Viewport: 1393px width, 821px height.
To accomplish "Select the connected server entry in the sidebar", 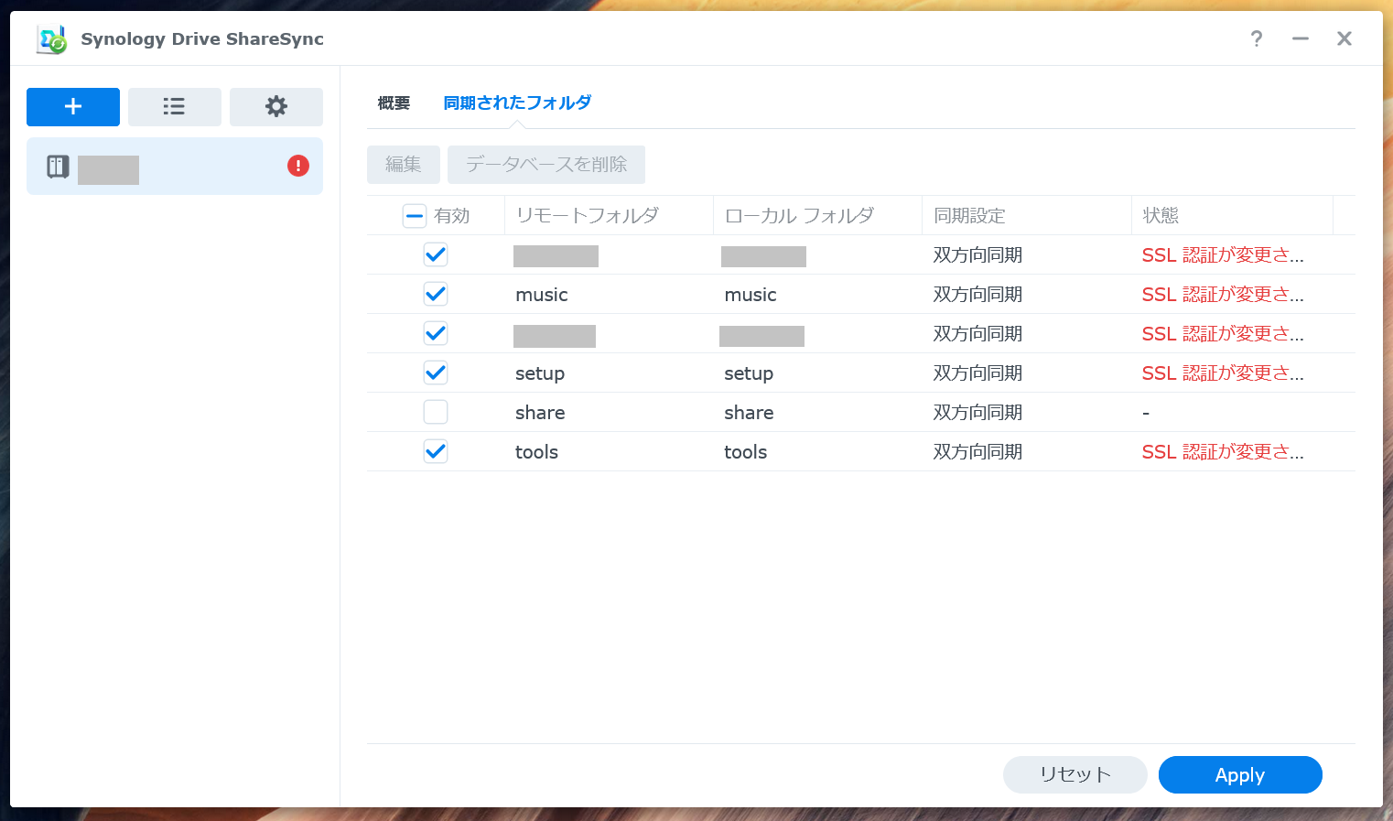I will coord(174,166).
